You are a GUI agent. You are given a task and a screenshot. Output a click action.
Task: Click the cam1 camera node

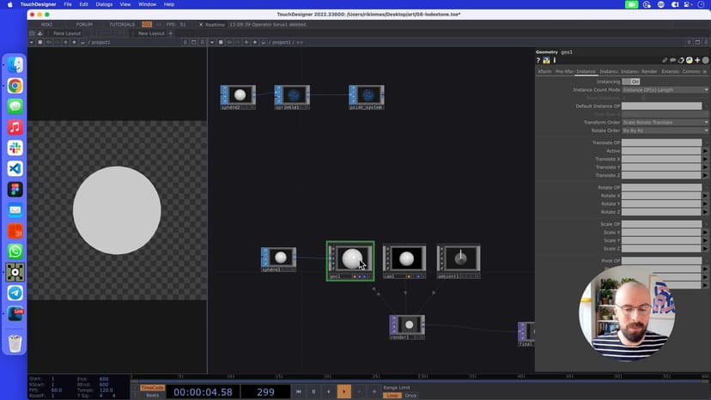pos(405,258)
